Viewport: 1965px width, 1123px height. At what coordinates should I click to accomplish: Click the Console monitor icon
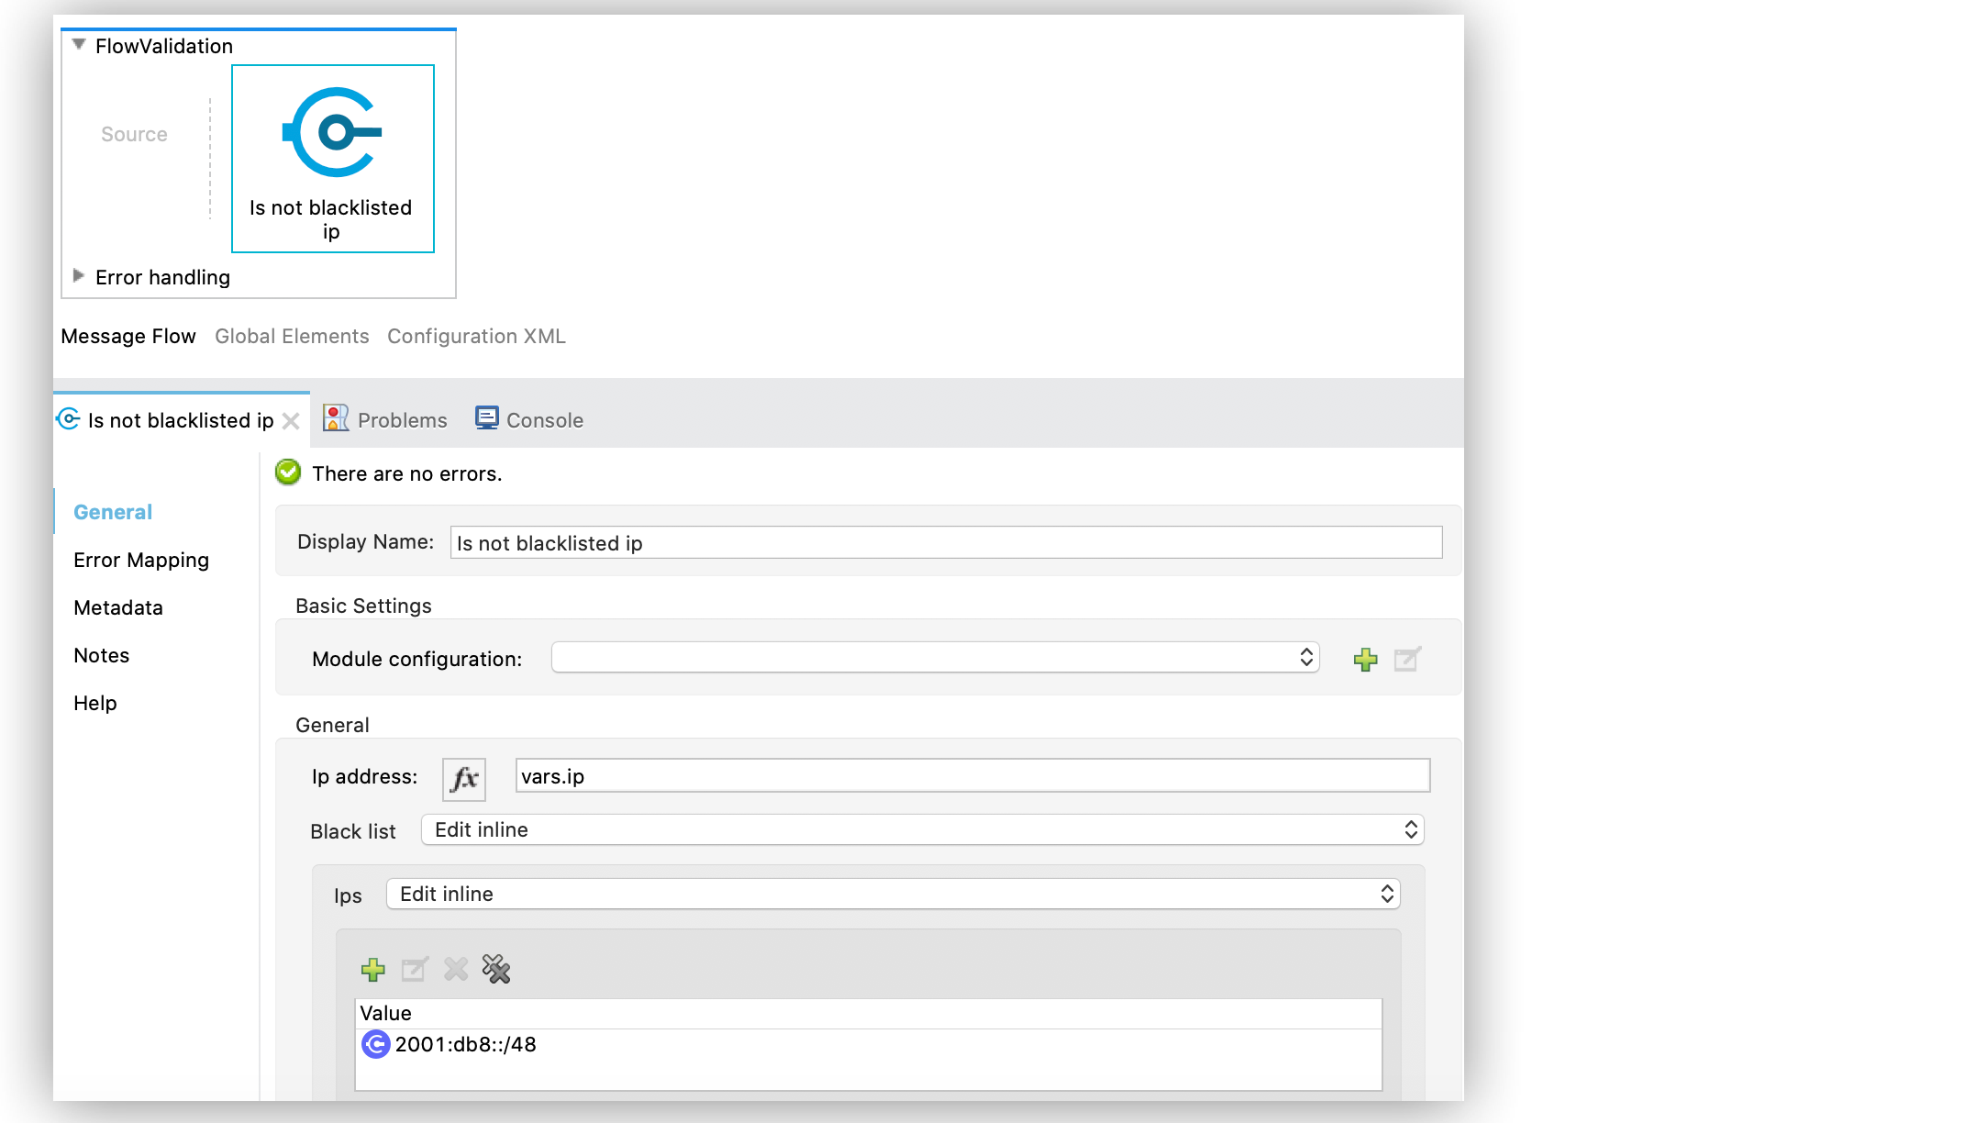point(486,418)
